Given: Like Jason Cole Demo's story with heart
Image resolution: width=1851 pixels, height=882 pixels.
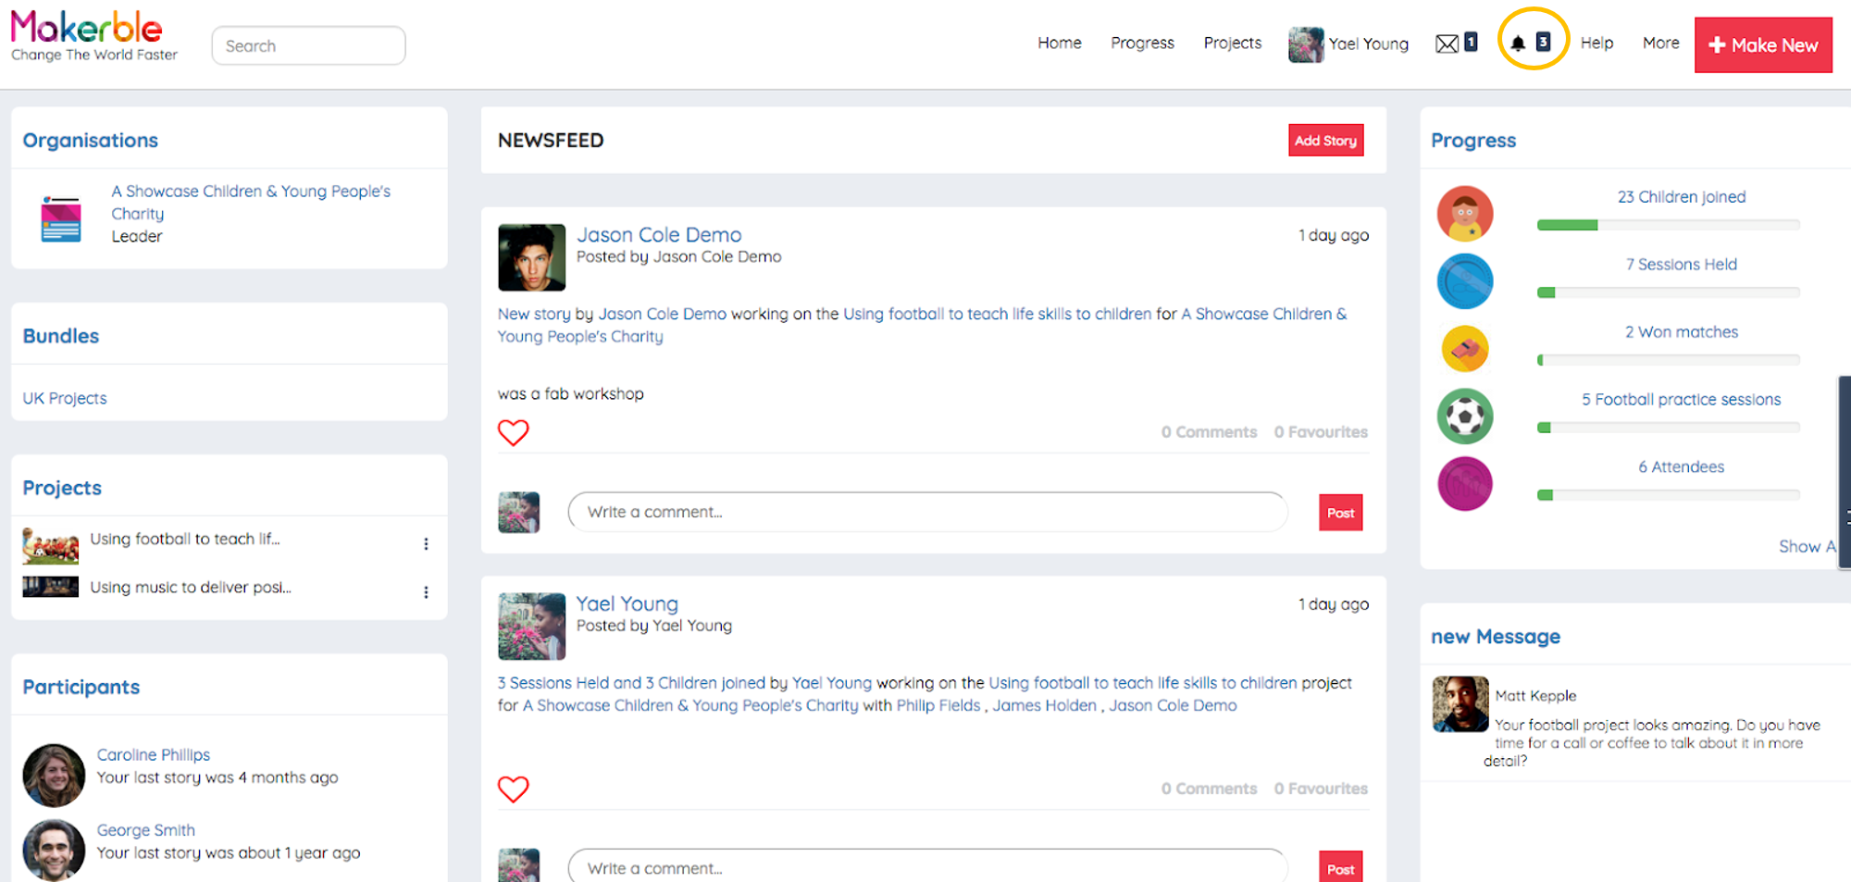Looking at the screenshot, I should point(514,432).
